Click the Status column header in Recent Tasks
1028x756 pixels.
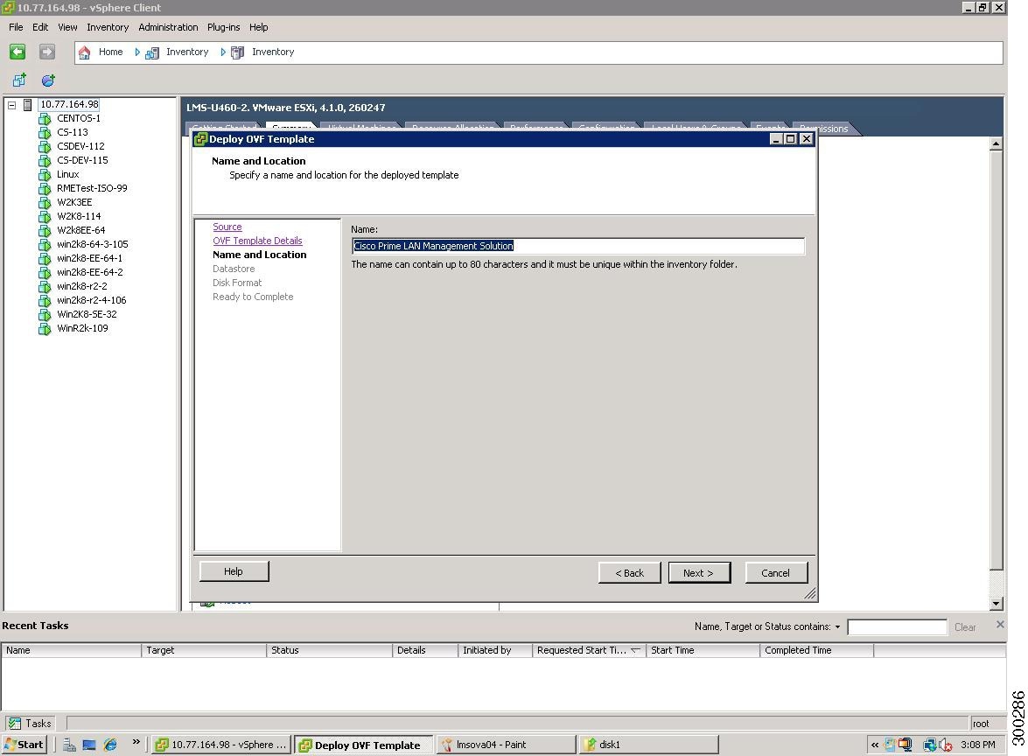[x=329, y=650]
